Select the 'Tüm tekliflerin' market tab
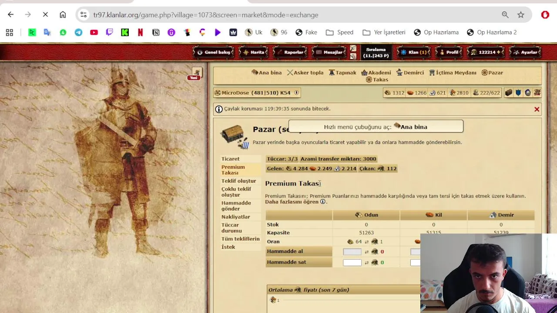 point(240,239)
